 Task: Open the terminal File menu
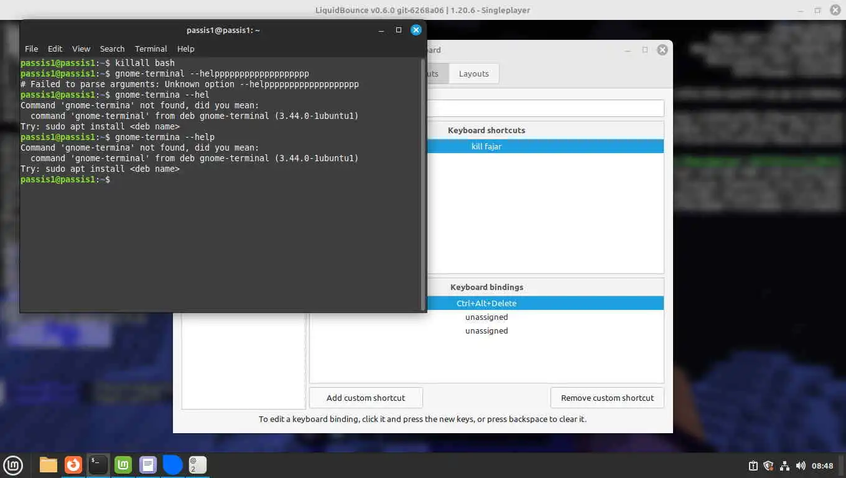pyautogui.click(x=31, y=49)
